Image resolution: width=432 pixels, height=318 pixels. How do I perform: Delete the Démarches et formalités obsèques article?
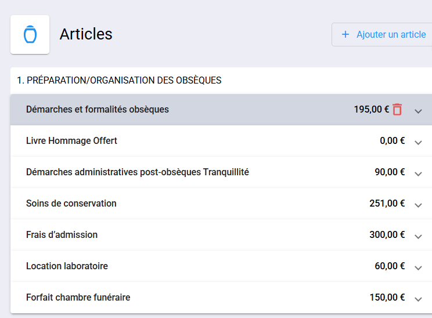[x=397, y=109]
